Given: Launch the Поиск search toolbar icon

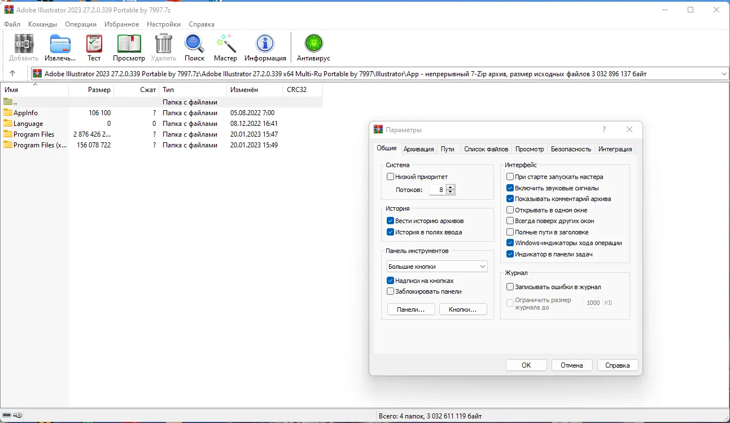Looking at the screenshot, I should pyautogui.click(x=194, y=43).
